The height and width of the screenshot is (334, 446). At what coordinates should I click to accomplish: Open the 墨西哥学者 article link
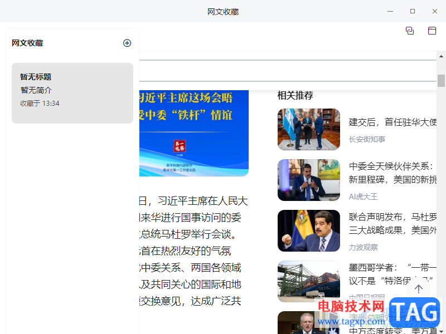(392, 274)
